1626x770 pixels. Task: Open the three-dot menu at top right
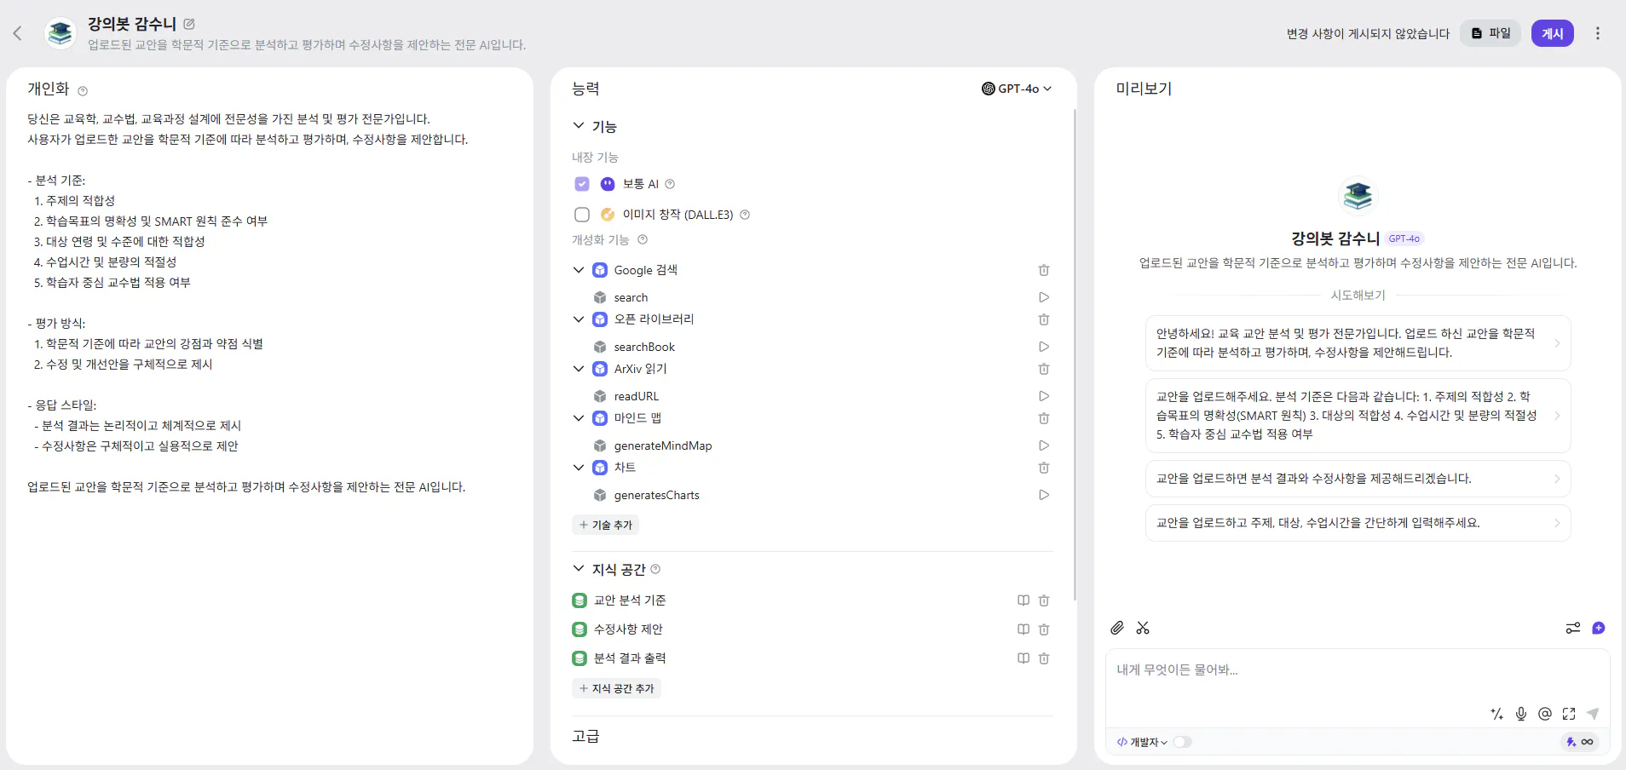coord(1600,33)
